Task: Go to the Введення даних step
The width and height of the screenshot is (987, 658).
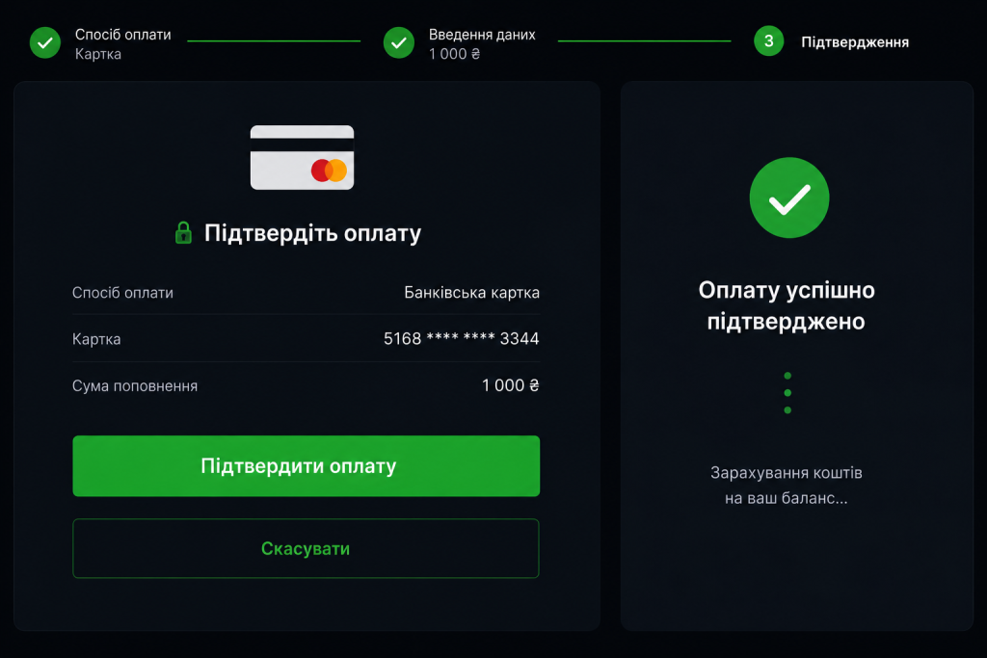Action: 482,35
